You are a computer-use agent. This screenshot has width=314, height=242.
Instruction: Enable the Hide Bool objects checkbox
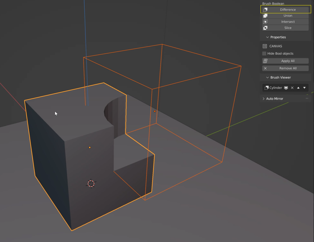tap(264, 54)
